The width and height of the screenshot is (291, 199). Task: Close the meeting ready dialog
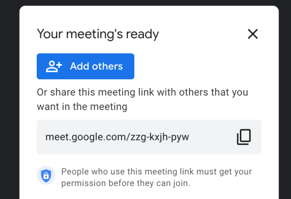coord(252,34)
